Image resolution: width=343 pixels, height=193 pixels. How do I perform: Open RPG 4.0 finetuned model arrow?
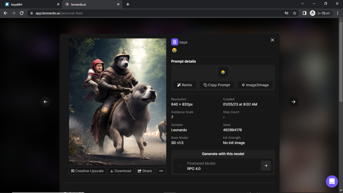click(x=266, y=166)
